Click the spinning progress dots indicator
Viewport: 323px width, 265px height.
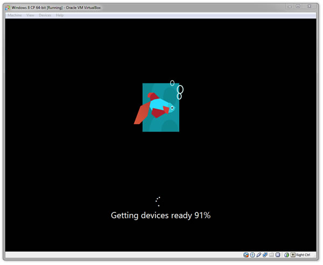[x=158, y=202]
